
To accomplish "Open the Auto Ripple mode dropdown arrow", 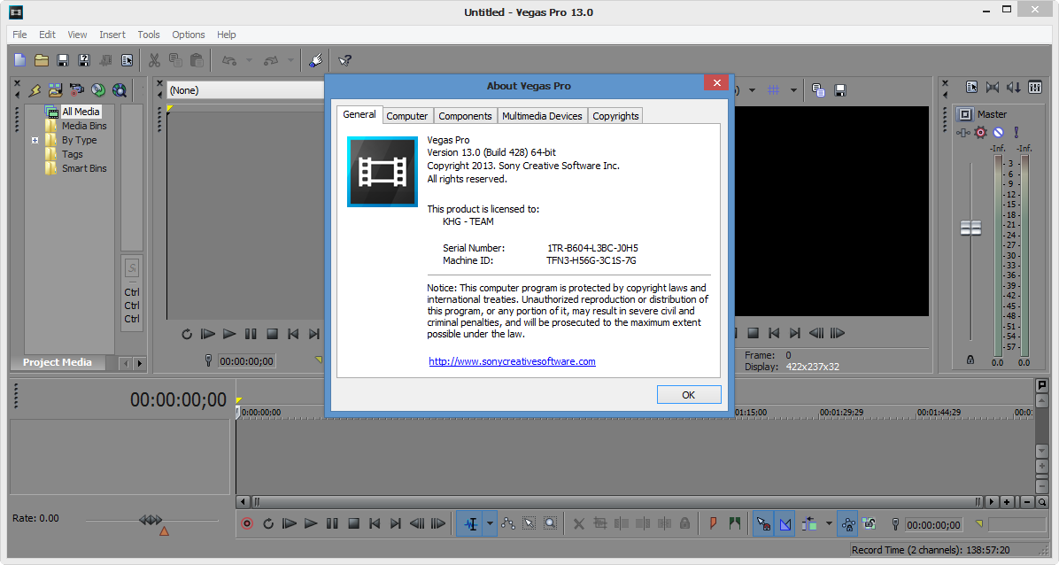I will 829,523.
